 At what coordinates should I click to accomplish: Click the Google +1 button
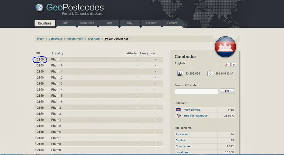tap(228, 65)
